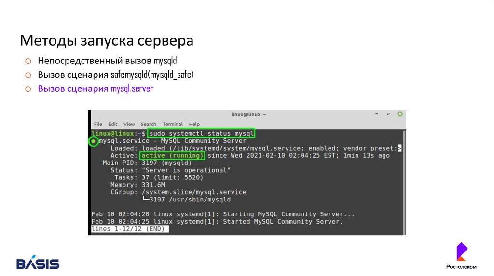Click the highlighted sudo systemctl status mysql command
Image resolution: width=494 pixels, height=276 pixels.
point(201,133)
